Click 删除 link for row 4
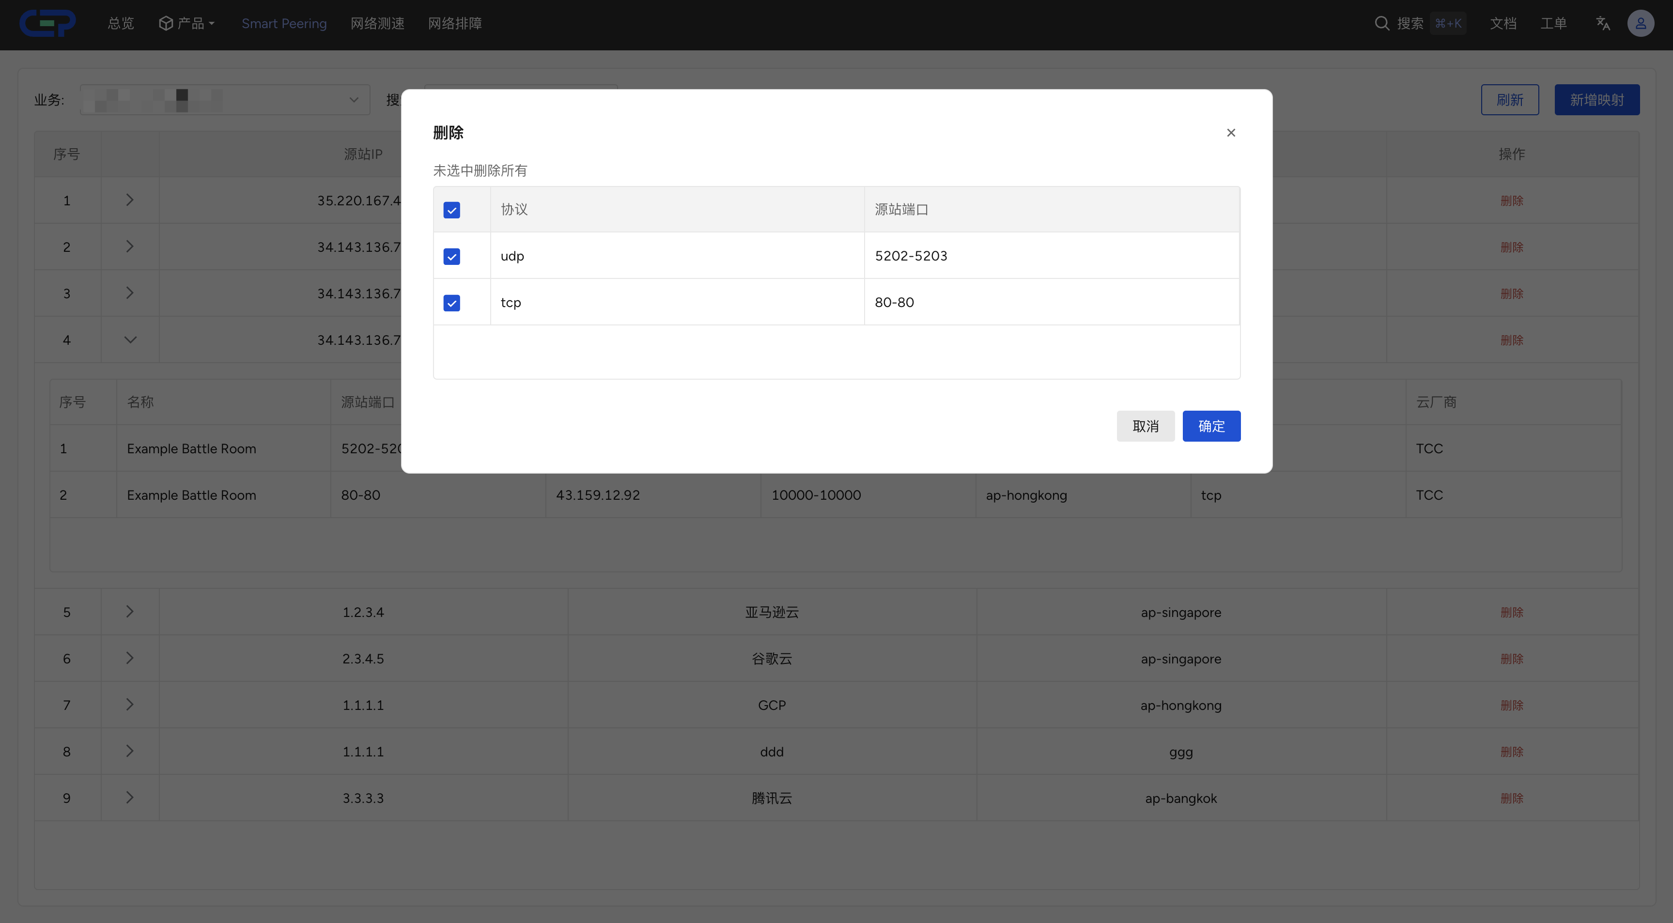1673x923 pixels. [1511, 340]
